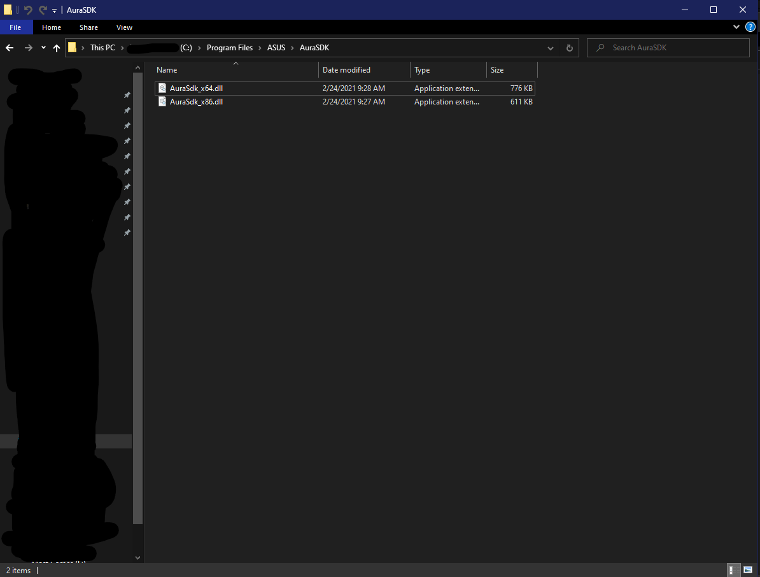Click AuraSDK in the address breadcrumb

[x=314, y=48]
